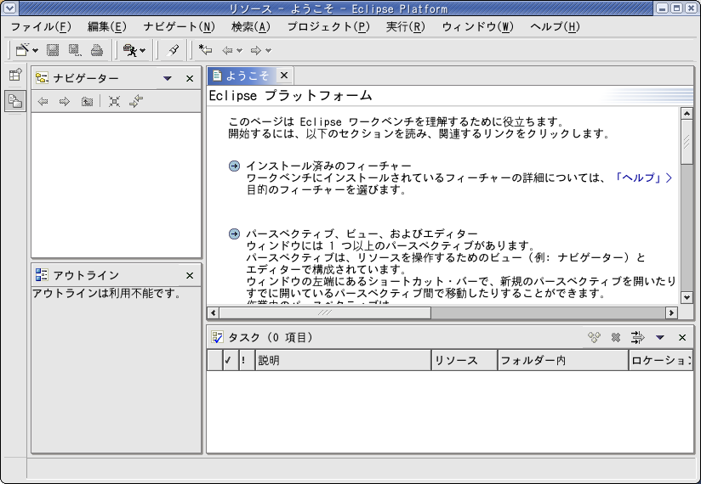Sort tasks by リソース column
The width and height of the screenshot is (701, 484).
(465, 360)
